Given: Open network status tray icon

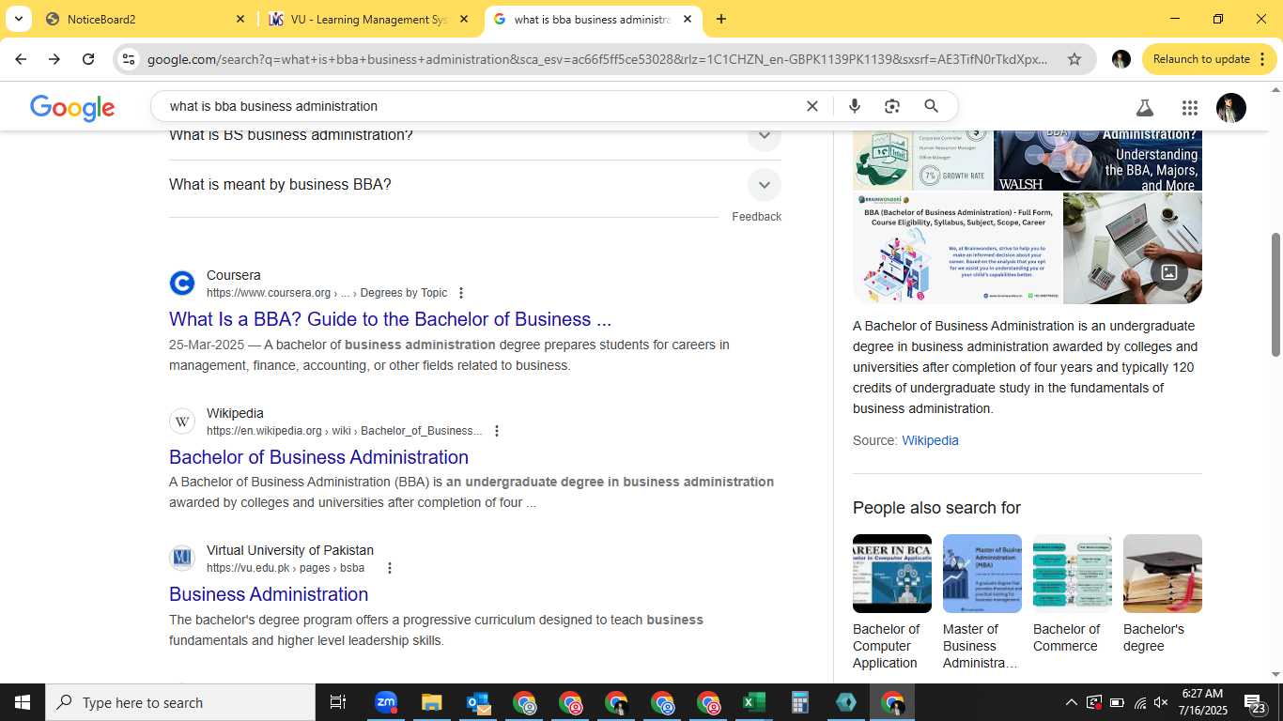Looking at the screenshot, I should [1139, 702].
